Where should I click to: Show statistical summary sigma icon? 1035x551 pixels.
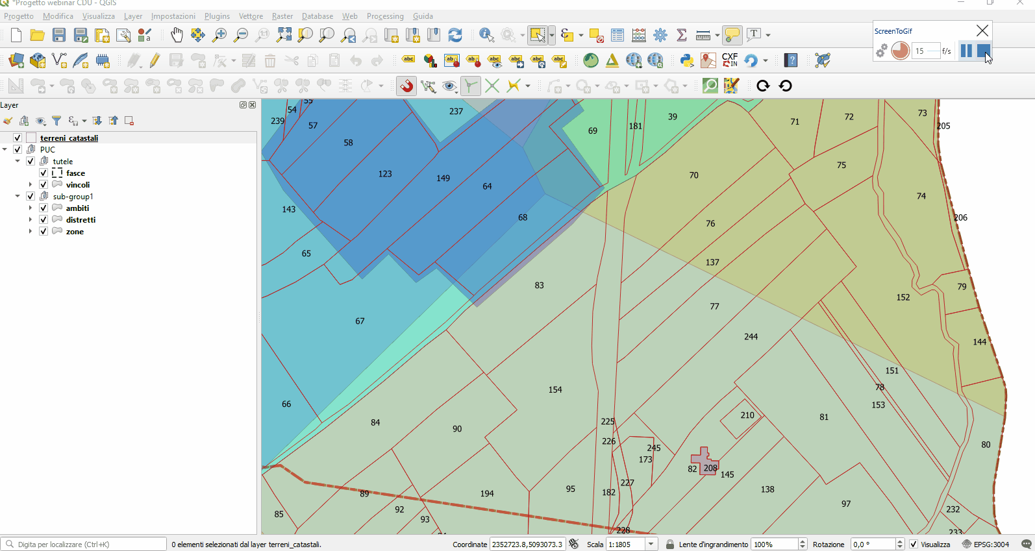coord(682,35)
